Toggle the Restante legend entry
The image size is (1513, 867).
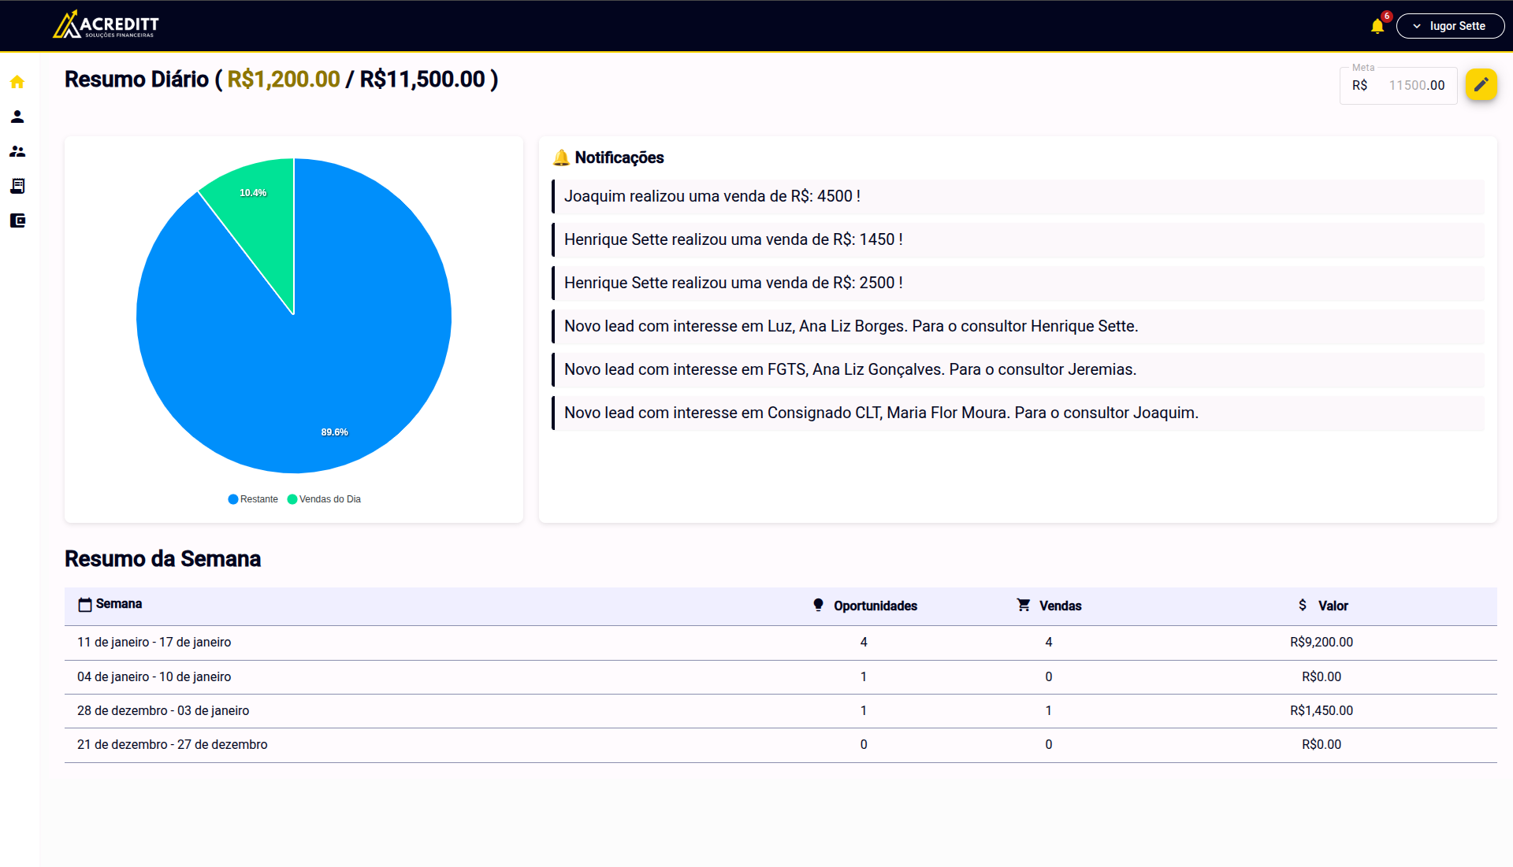coord(253,498)
